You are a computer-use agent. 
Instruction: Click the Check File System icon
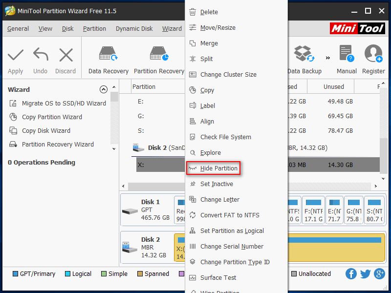193,137
